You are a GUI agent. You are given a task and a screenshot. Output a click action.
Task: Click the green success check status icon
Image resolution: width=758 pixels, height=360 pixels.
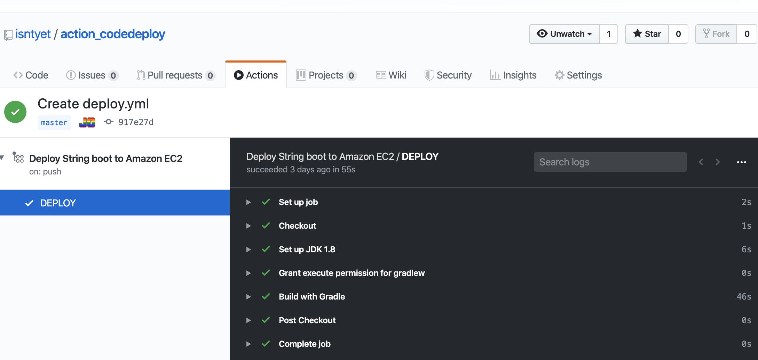coord(15,112)
